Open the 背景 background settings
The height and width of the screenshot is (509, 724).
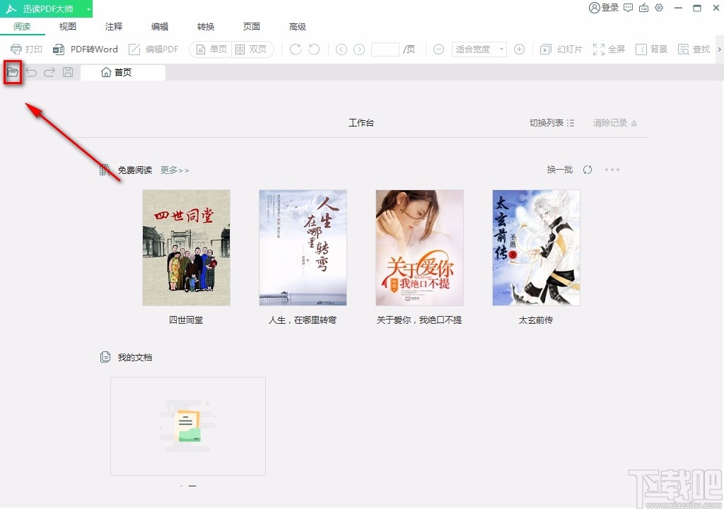coord(650,49)
